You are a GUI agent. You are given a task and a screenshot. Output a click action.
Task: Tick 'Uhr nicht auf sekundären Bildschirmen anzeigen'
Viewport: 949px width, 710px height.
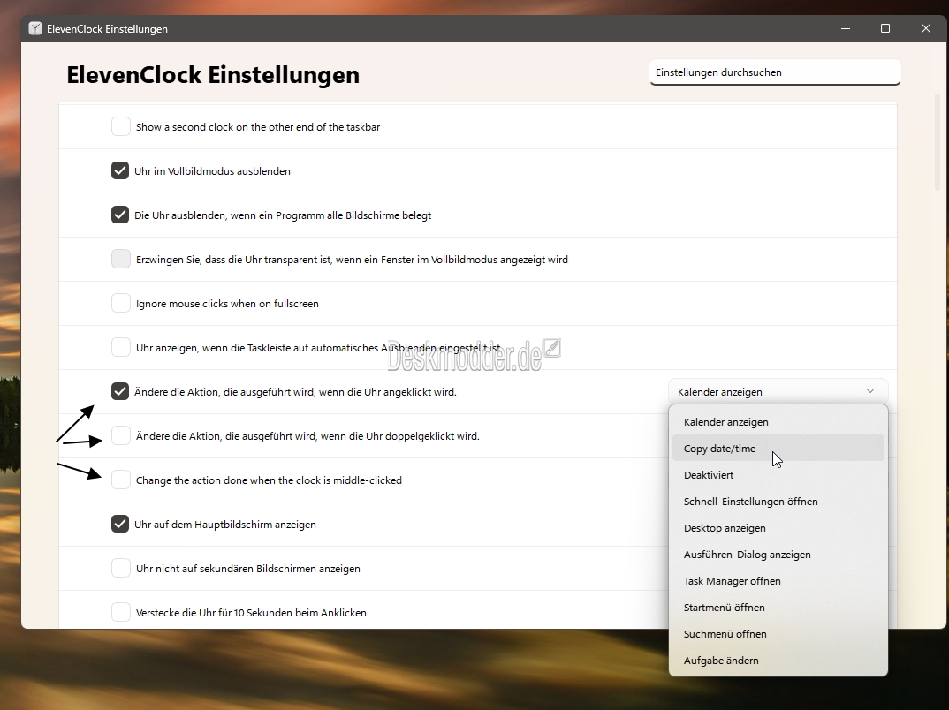pyautogui.click(x=121, y=568)
